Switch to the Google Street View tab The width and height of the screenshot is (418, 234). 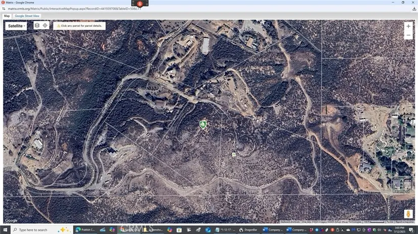27,16
